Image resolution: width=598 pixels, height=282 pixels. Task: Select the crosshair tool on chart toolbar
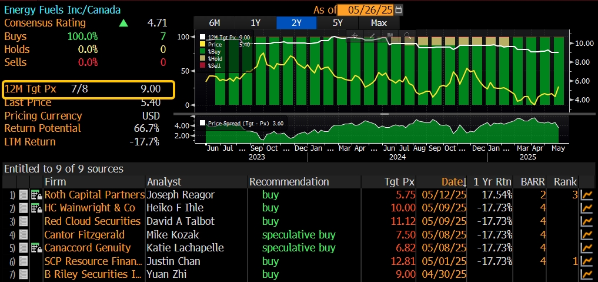355,35
